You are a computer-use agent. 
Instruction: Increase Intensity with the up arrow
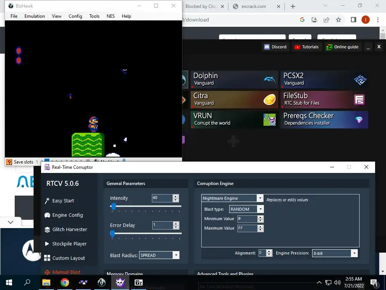click(176, 196)
